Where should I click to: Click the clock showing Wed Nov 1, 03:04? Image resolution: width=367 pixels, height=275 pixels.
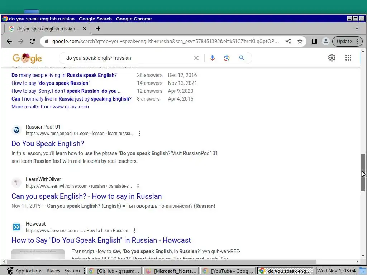click(x=336, y=271)
